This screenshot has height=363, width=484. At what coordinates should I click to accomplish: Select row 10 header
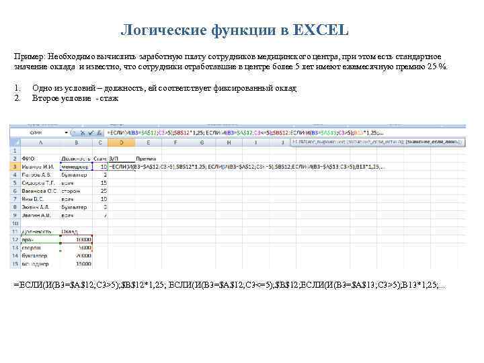(x=15, y=223)
